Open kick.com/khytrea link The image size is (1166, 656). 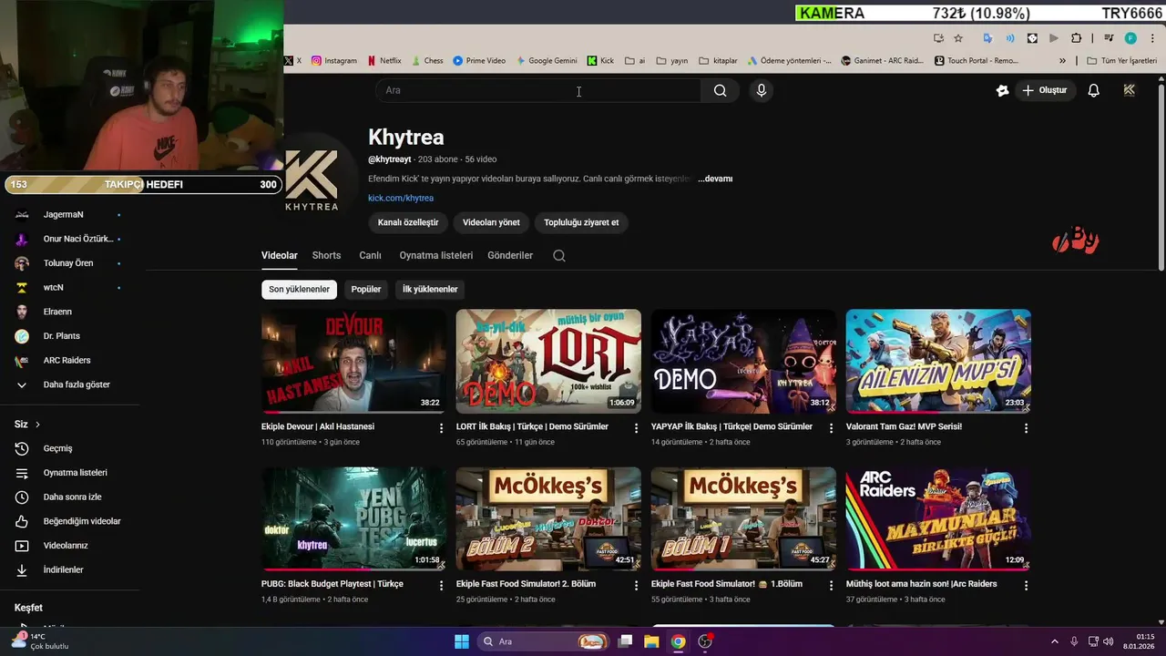(x=401, y=198)
